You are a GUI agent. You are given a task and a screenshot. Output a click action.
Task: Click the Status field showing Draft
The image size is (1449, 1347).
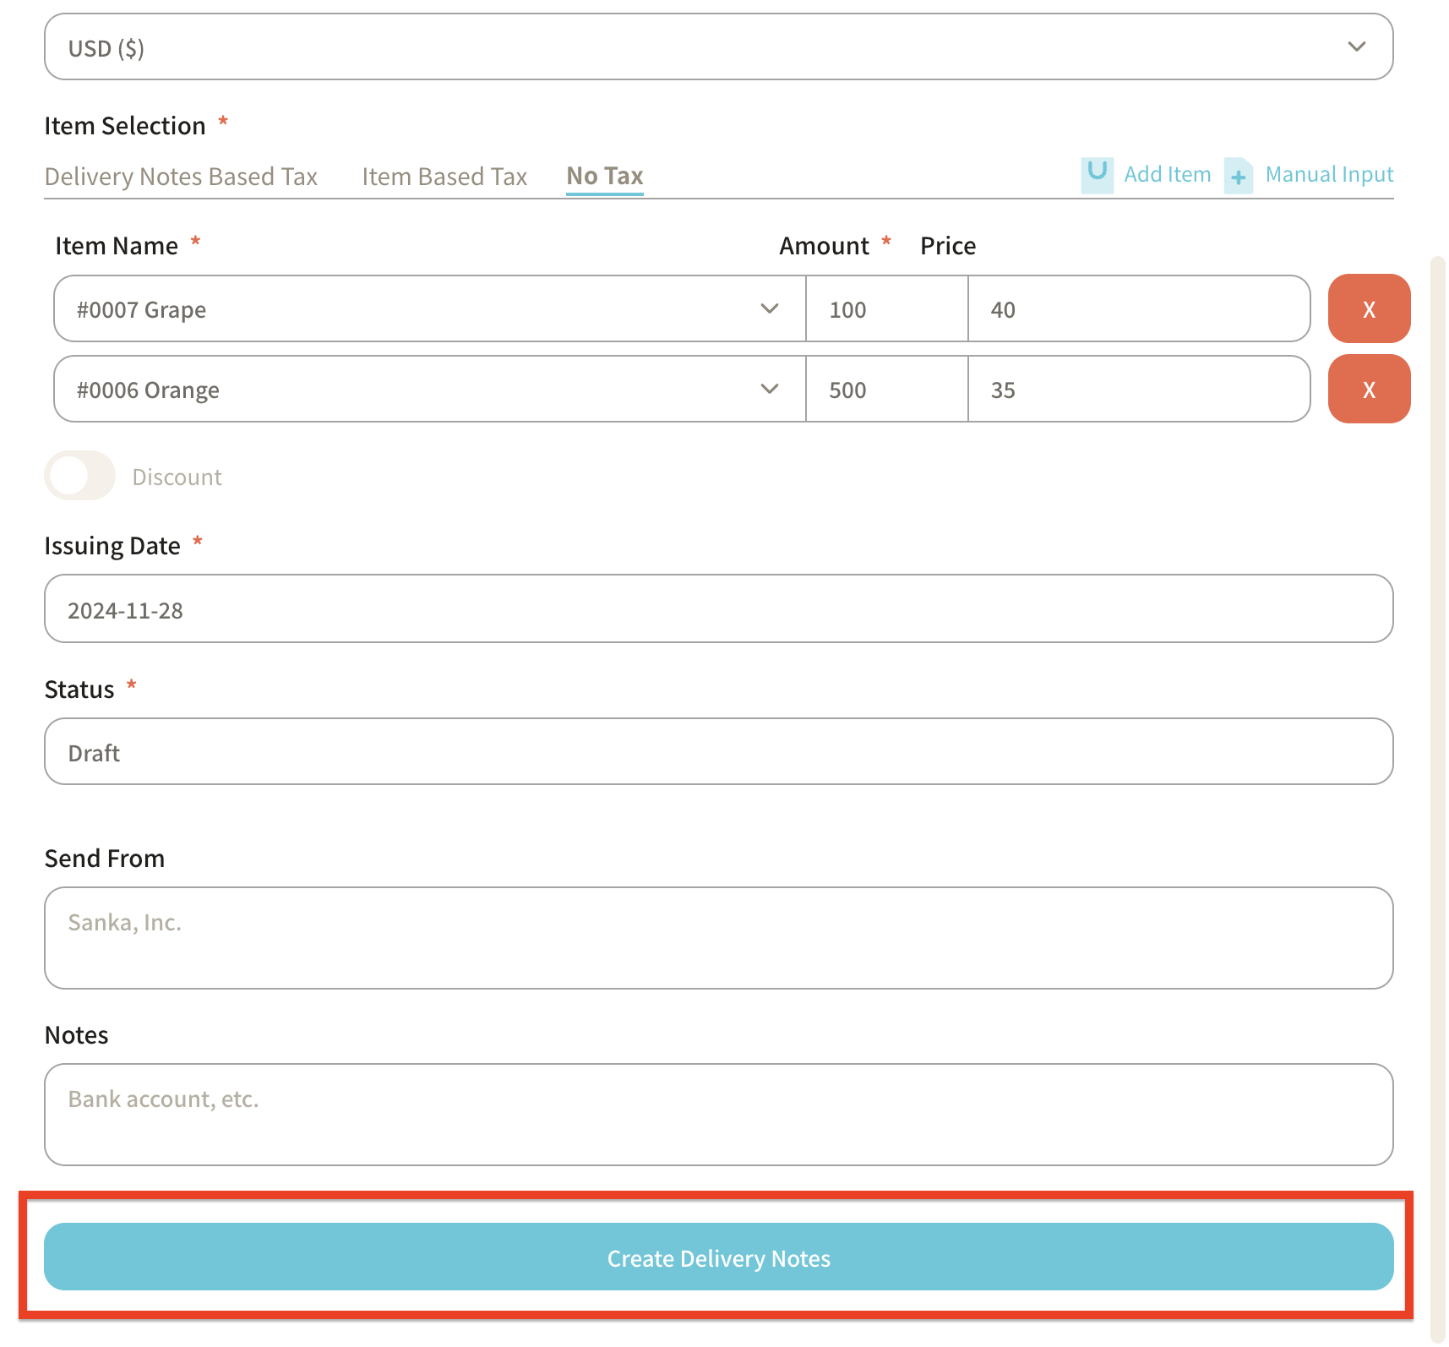click(x=718, y=752)
